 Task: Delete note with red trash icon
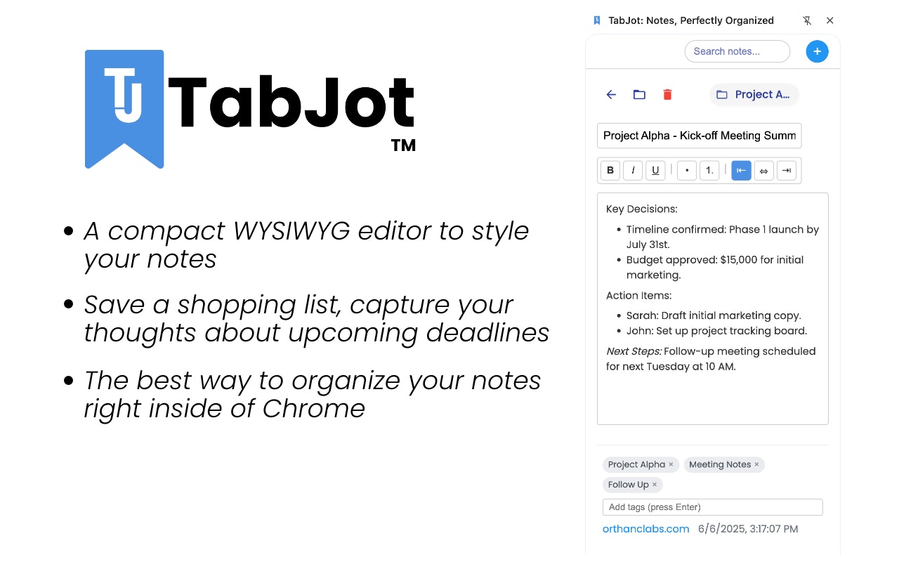click(x=667, y=95)
